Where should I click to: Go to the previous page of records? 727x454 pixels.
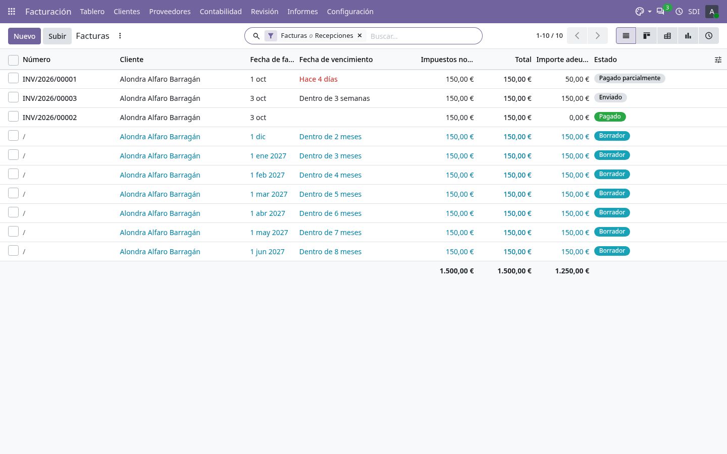coord(577,36)
